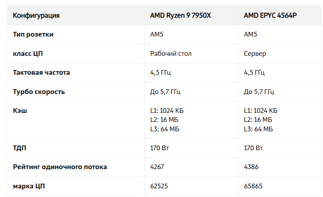Select the Тактовая частота row label
Viewport: 323px width, 197px height.
41,73
